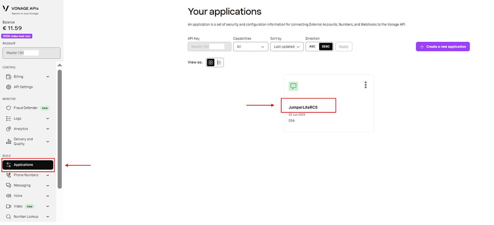Switch to grid view icon
The height and width of the screenshot is (225, 494).
click(x=211, y=62)
